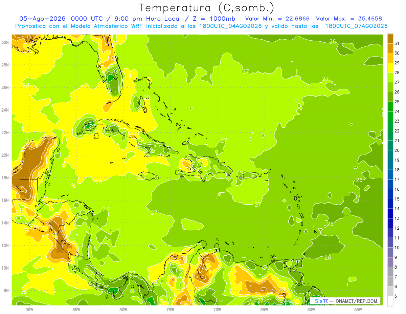The image size is (406, 314).
Task: Click the 90W longitude axis label
Action: click(x=29, y=310)
